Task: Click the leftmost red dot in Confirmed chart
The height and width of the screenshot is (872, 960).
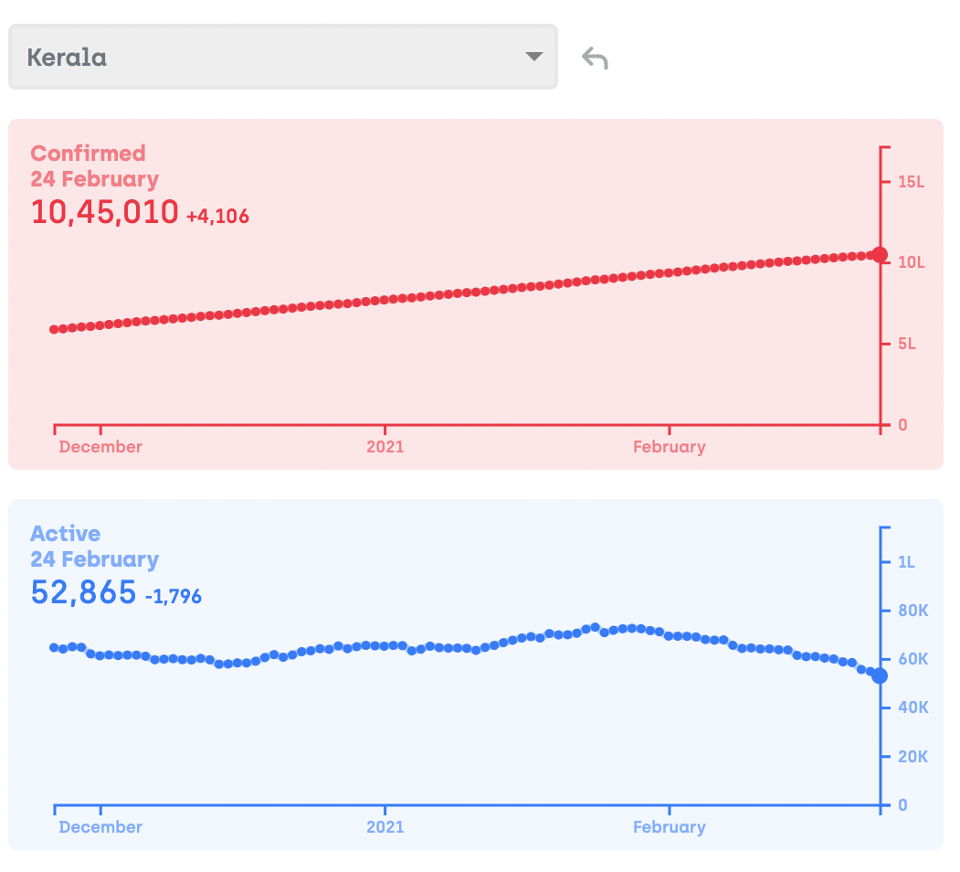Action: pyautogui.click(x=54, y=329)
